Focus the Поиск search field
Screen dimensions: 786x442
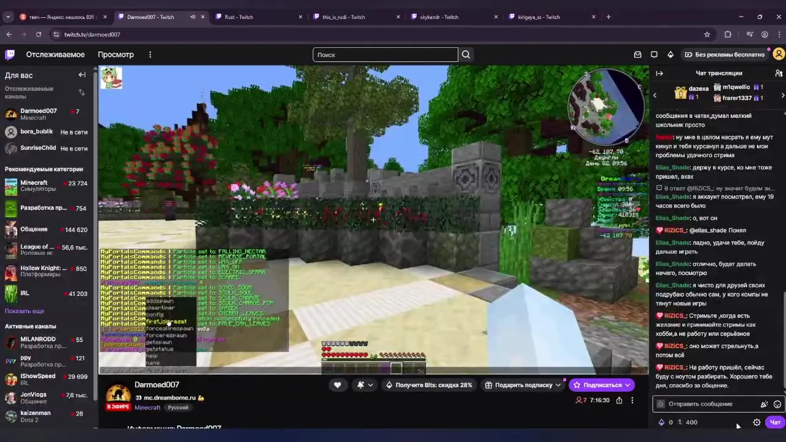click(x=385, y=55)
